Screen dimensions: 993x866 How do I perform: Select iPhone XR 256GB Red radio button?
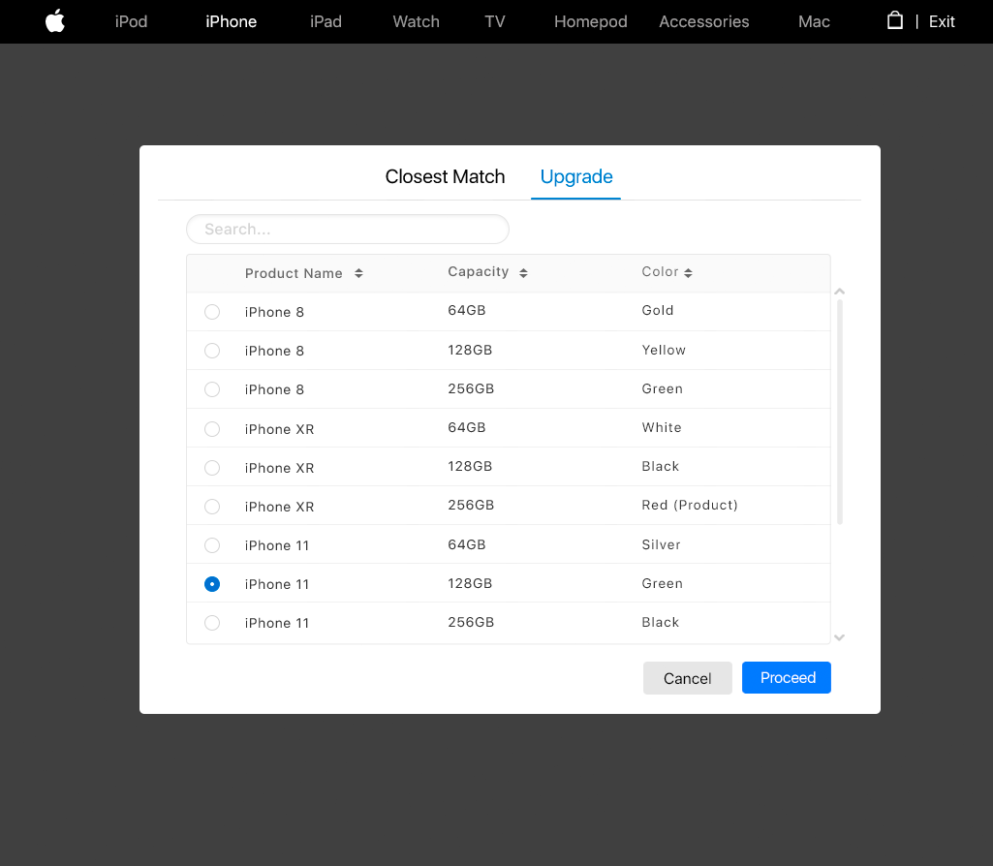[x=212, y=507]
